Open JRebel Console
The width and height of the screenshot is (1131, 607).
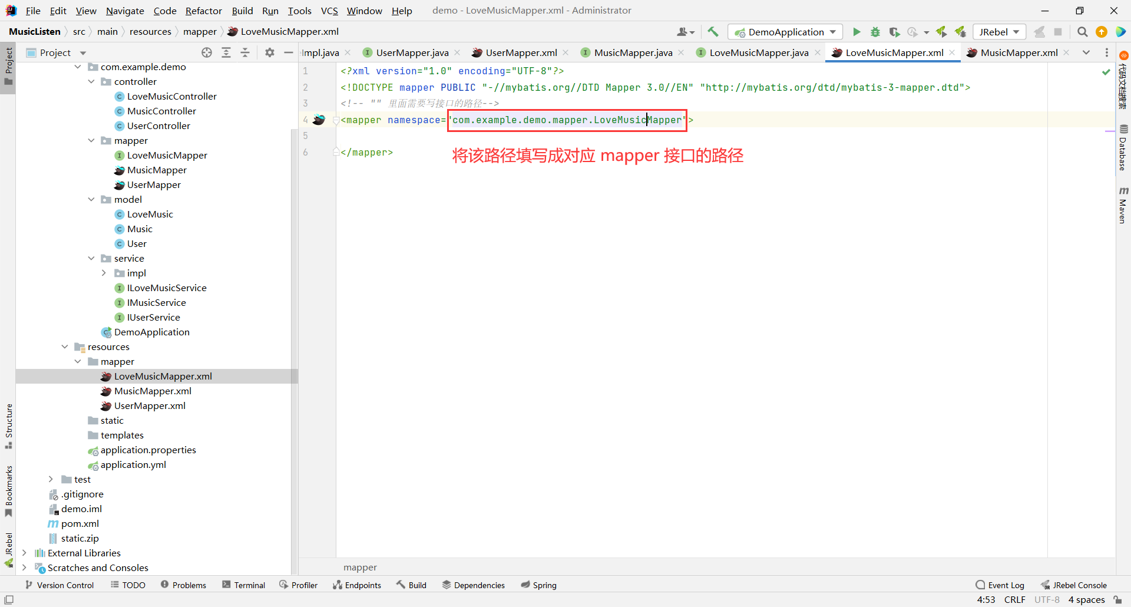click(x=1074, y=585)
